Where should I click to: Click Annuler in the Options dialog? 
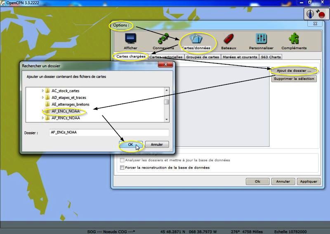(x=283, y=181)
